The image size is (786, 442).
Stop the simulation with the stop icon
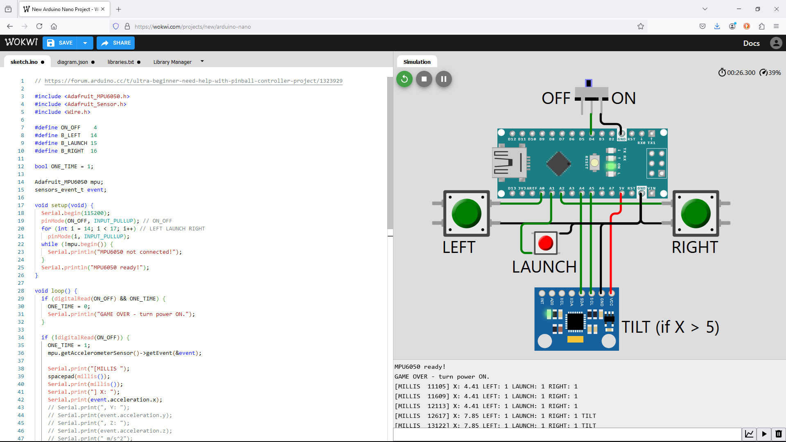[x=424, y=79]
